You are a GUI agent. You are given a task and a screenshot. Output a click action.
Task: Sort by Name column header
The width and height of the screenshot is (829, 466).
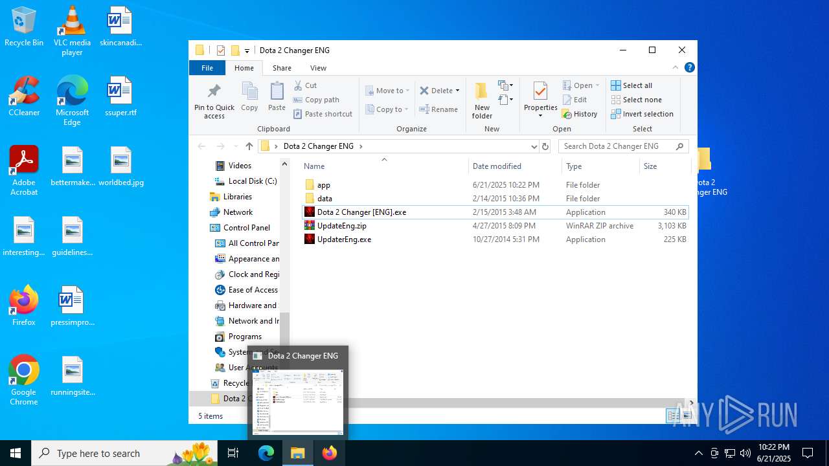385,166
